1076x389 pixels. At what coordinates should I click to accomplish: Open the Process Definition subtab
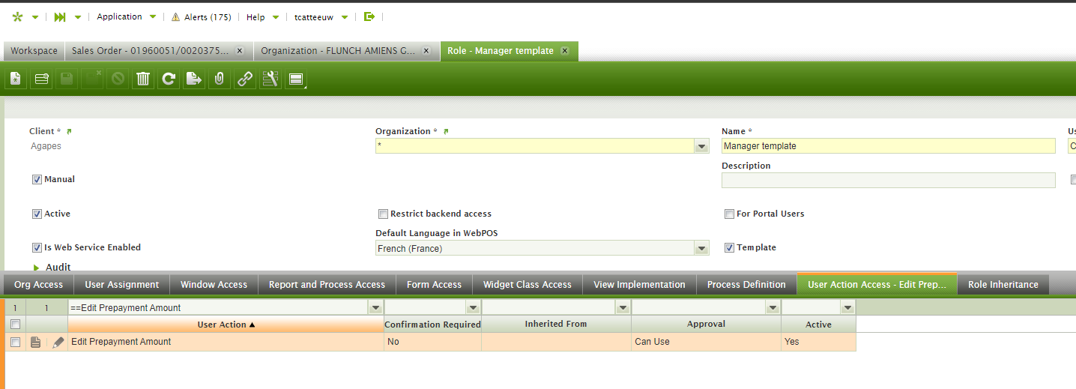(746, 285)
